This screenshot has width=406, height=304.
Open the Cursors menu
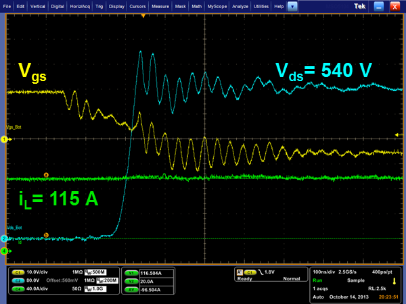139,5
